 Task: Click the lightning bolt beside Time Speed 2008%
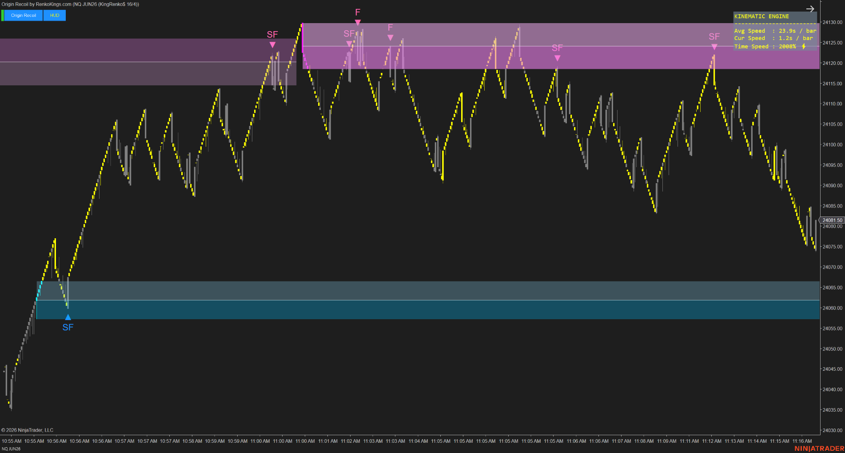click(804, 46)
